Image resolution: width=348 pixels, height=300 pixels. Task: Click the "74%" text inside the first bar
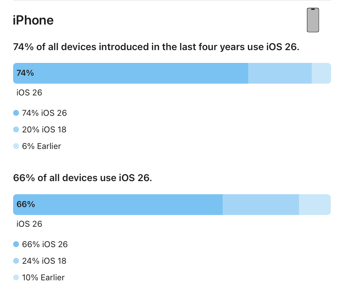[25, 73]
